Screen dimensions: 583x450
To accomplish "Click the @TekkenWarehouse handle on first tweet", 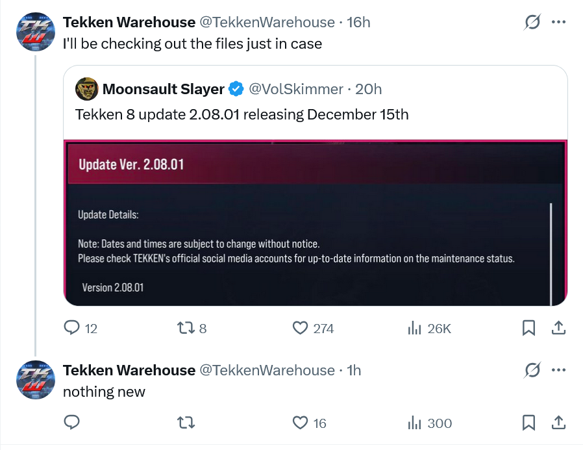I will point(266,22).
